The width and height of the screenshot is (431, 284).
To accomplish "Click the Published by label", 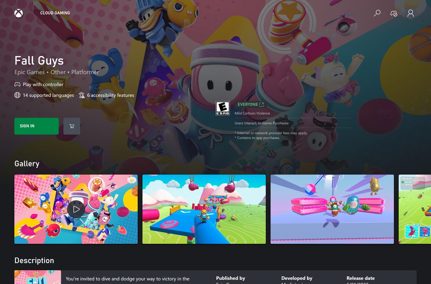I will pos(231,278).
